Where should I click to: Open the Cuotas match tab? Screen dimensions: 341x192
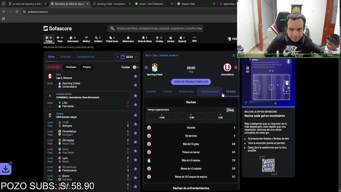167,91
